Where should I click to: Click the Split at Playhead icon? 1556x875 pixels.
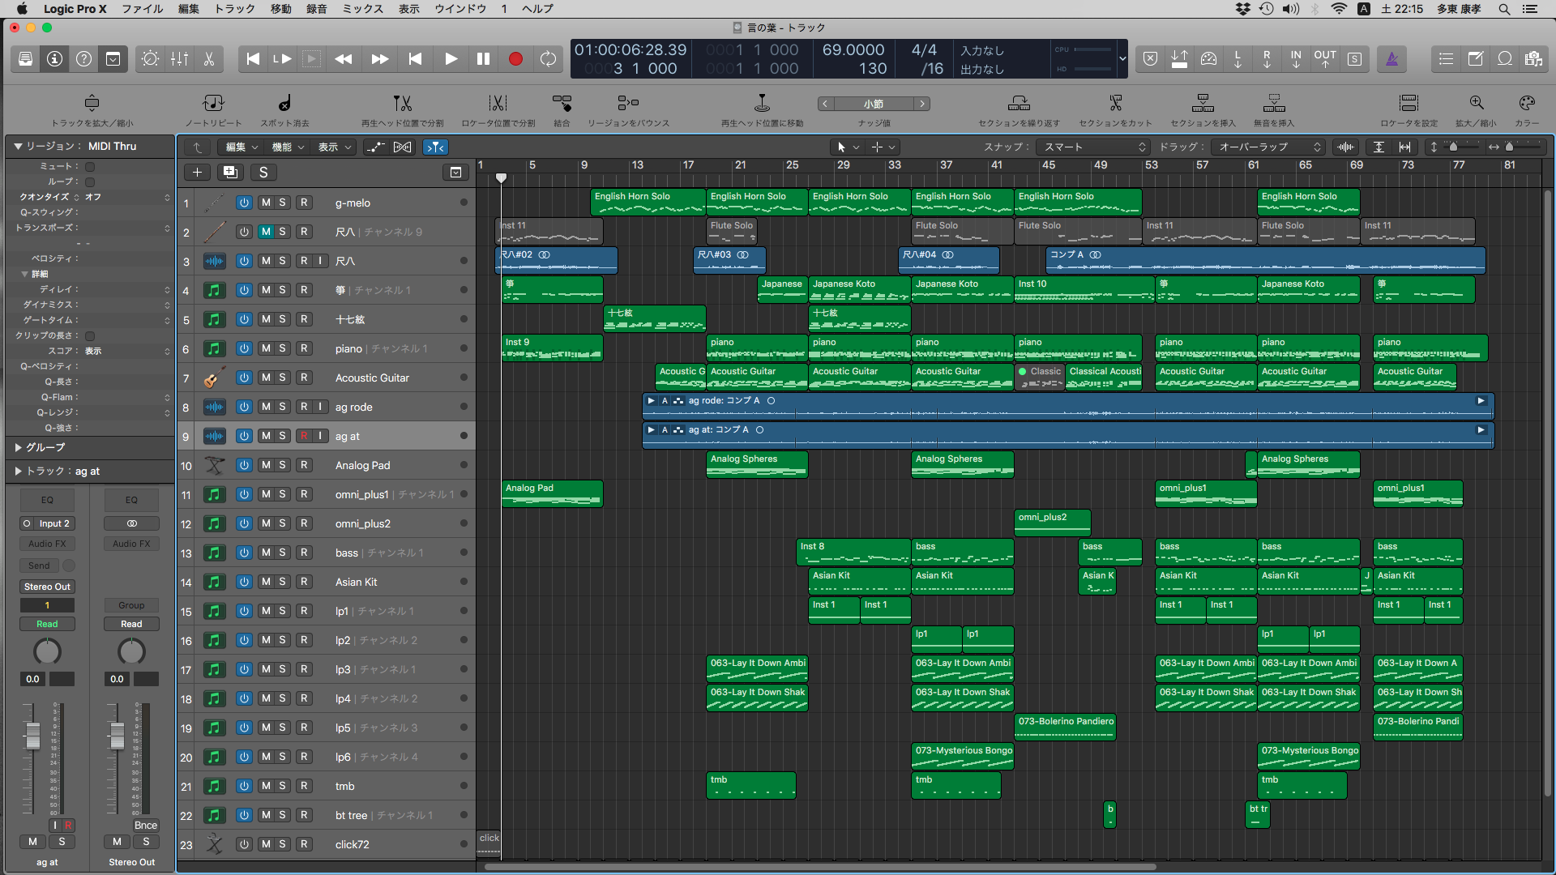pyautogui.click(x=402, y=104)
